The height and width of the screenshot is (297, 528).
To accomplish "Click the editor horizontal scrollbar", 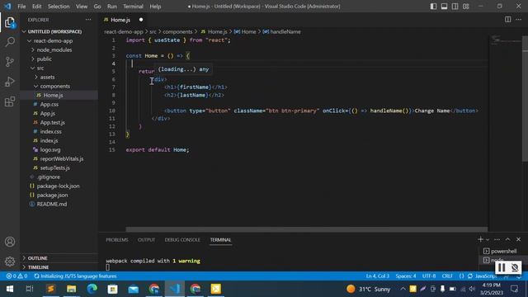I will click(306, 229).
